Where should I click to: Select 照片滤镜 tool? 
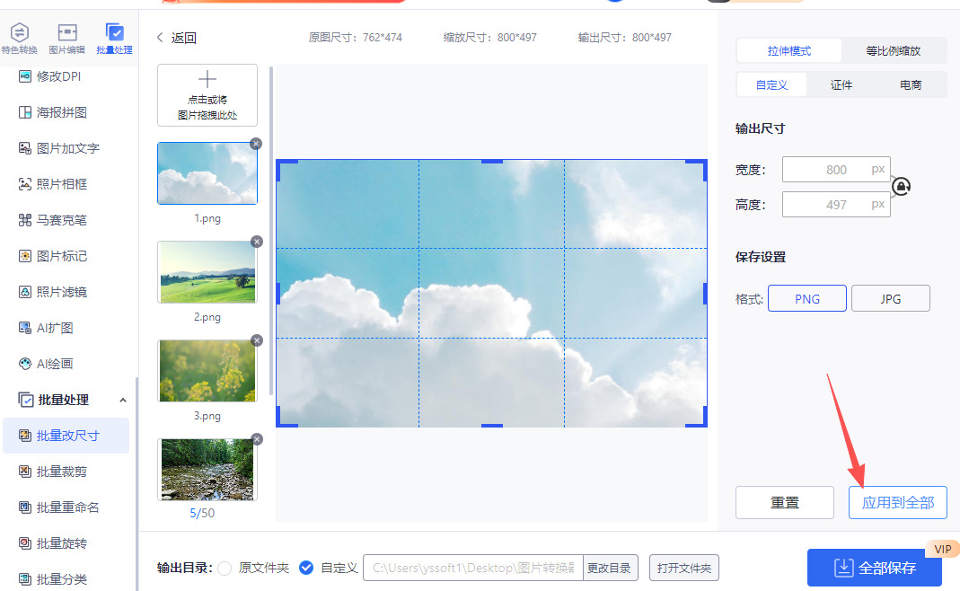click(53, 292)
